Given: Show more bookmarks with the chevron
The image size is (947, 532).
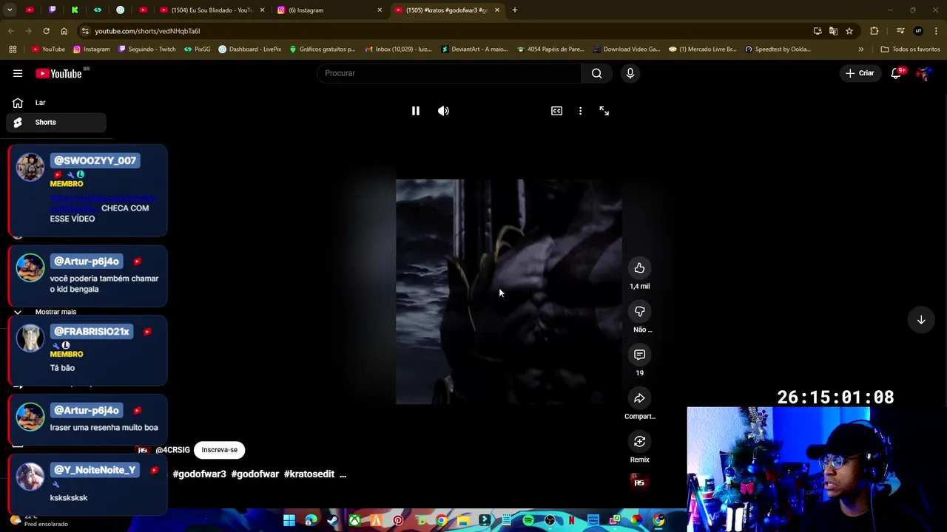Looking at the screenshot, I should [860, 50].
